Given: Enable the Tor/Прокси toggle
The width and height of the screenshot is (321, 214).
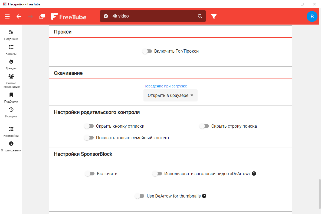Looking at the screenshot, I should click(147, 51).
